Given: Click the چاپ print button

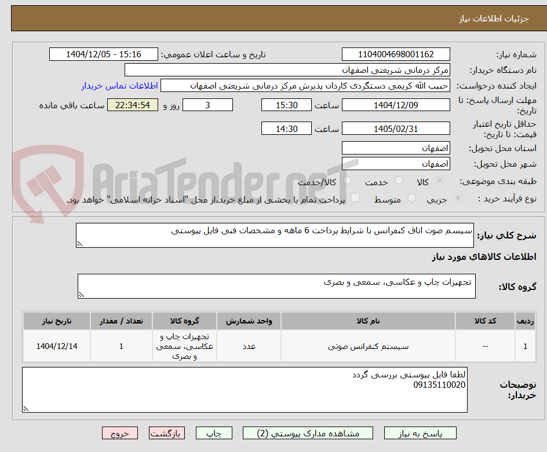Looking at the screenshot, I should coord(214,433).
